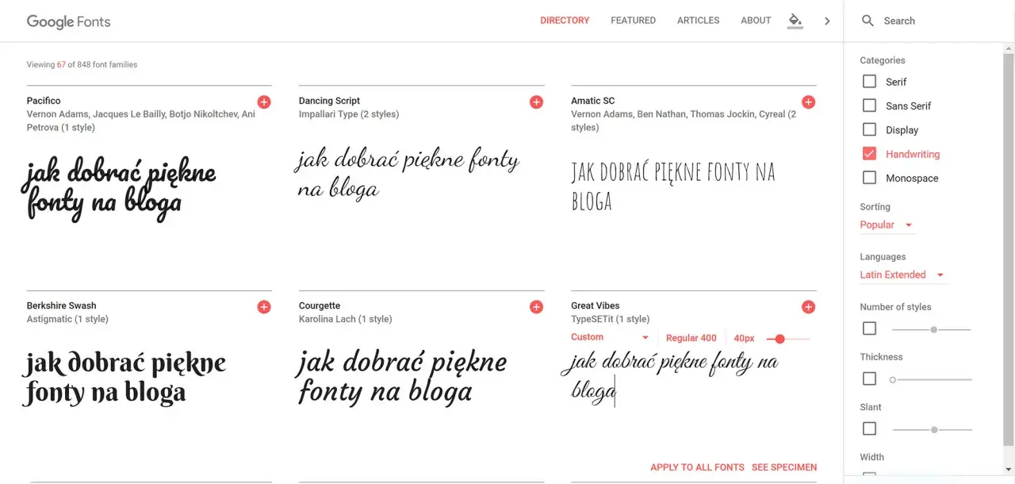
Task: Open the background color paint bucket icon
Action: click(x=795, y=21)
